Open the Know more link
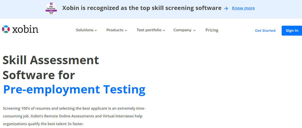The image size is (302, 128). [x=243, y=8]
